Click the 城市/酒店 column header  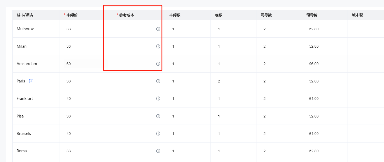(25, 15)
